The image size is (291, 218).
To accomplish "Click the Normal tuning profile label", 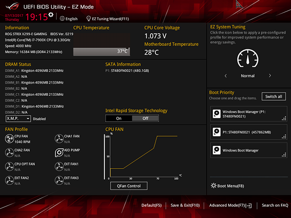I will (x=248, y=76).
